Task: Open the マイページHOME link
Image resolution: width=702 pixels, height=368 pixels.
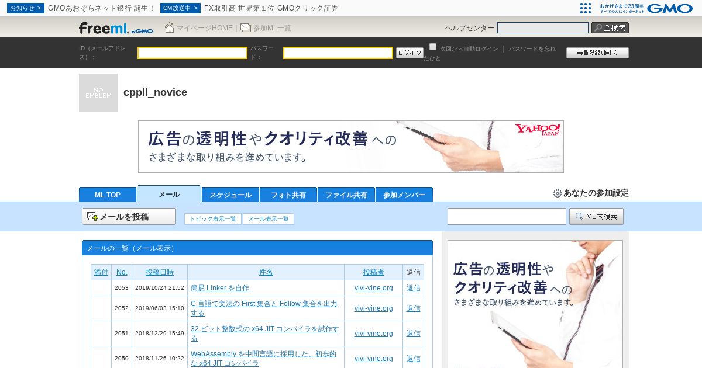Action: [x=205, y=28]
